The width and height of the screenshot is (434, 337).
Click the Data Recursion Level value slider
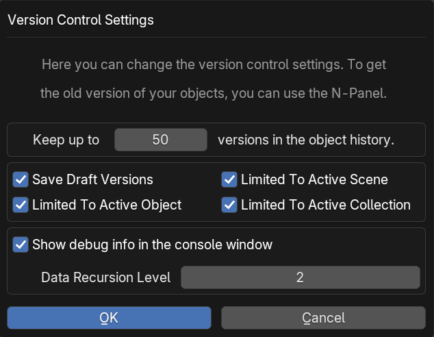pos(300,277)
